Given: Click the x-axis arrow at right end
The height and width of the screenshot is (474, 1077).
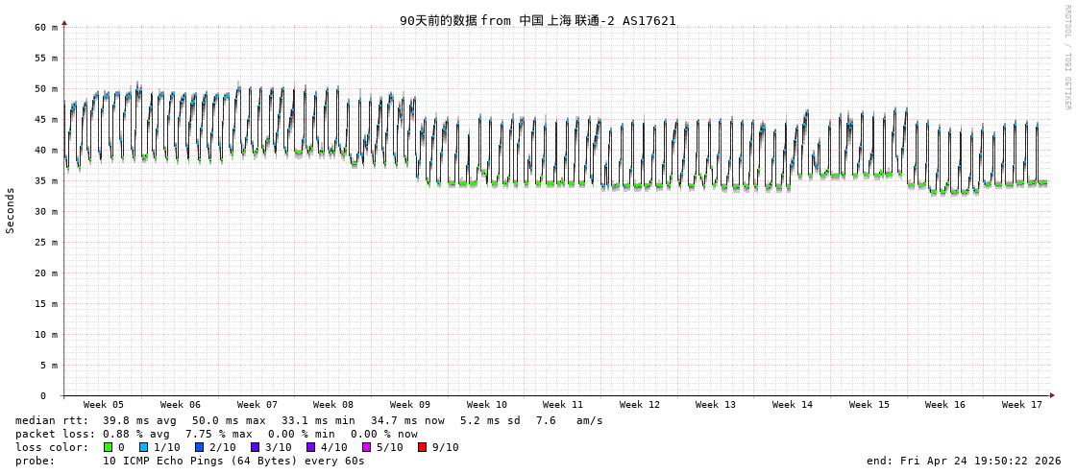Looking at the screenshot, I should click(1052, 395).
